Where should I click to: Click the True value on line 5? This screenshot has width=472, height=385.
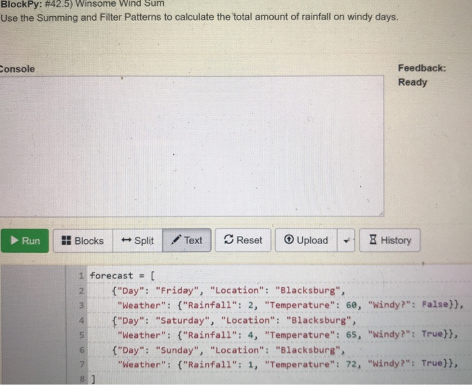click(432, 334)
